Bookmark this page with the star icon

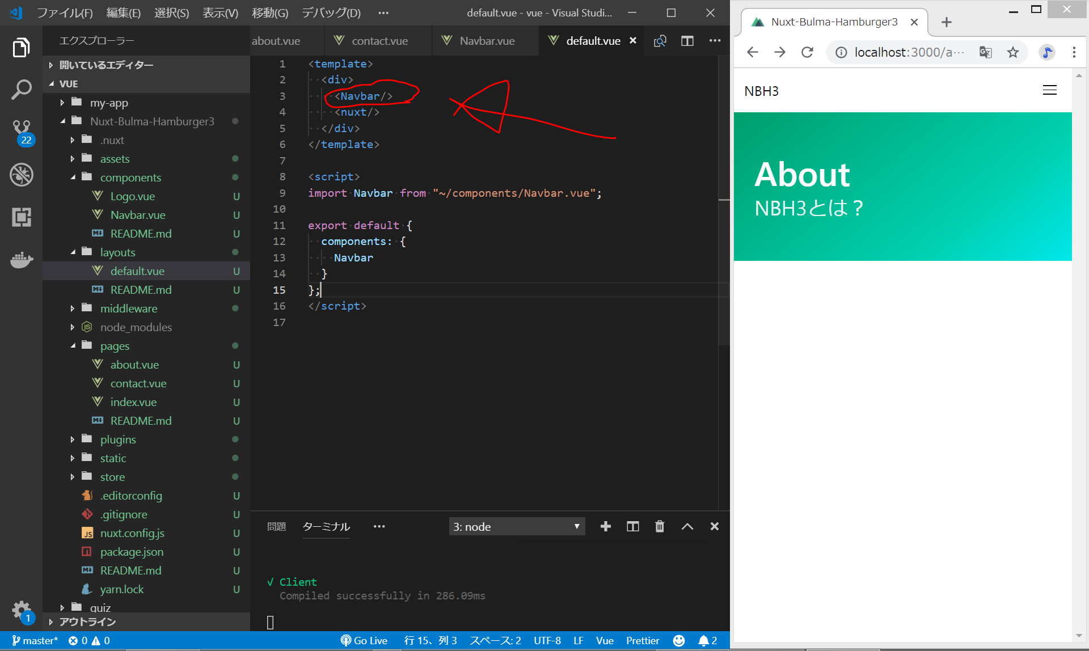coord(1013,52)
